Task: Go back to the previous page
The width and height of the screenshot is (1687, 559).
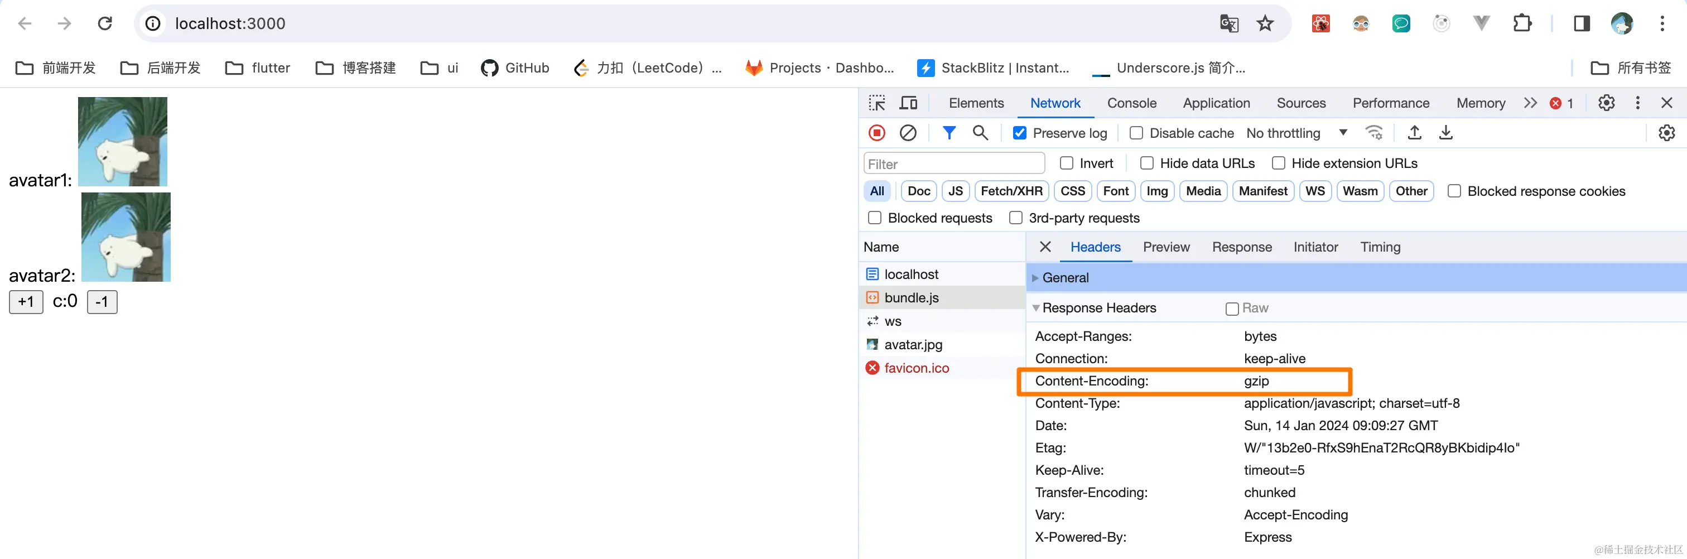Action: [x=24, y=23]
